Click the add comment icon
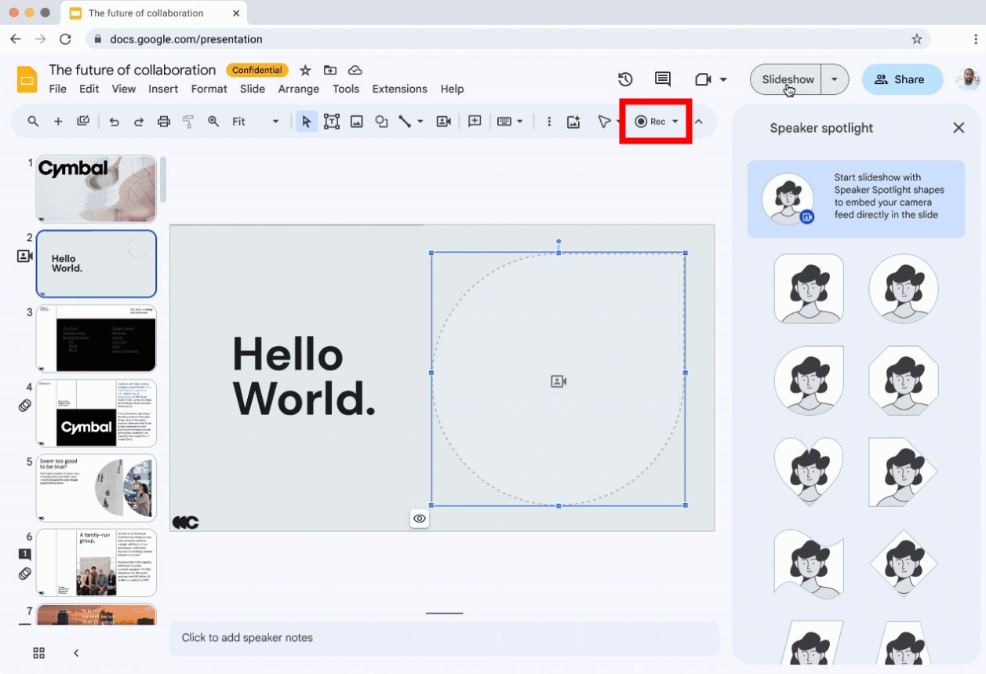986x674 pixels. click(x=475, y=122)
